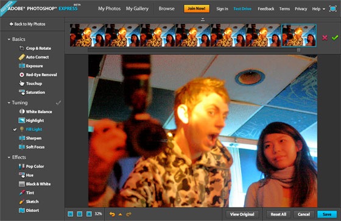The height and width of the screenshot is (221, 341).
Task: Accept the change with green checkmark
Action: tap(335, 38)
